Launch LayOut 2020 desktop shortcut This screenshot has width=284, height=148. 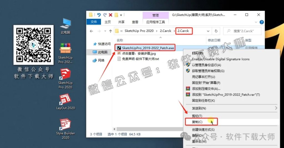pos(65,101)
